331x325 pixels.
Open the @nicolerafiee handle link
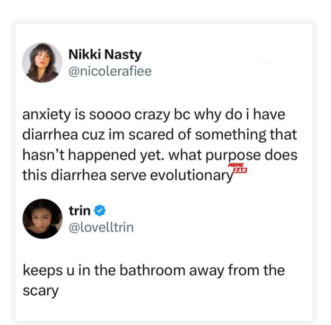110,71
